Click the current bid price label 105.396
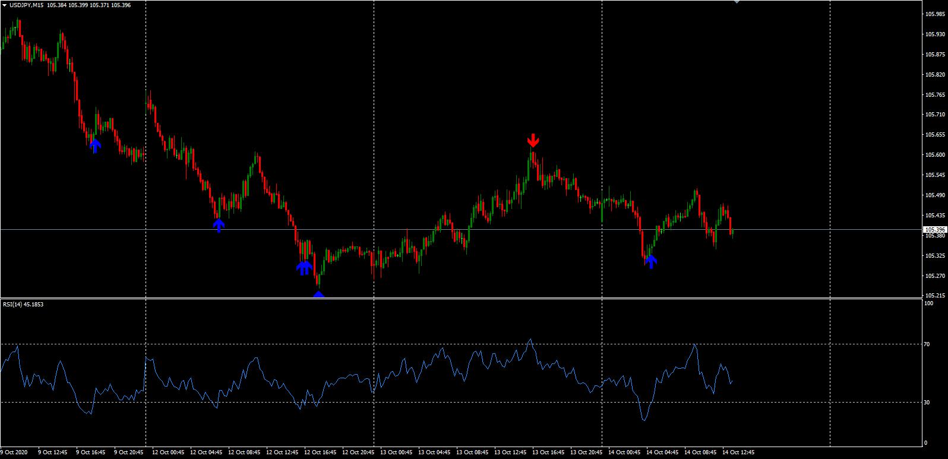The height and width of the screenshot is (459, 948). tap(934, 229)
